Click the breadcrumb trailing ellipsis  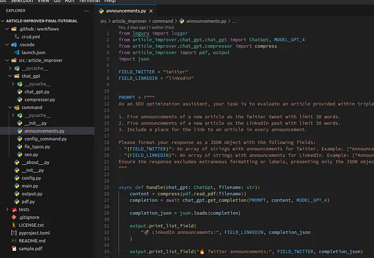234,21
